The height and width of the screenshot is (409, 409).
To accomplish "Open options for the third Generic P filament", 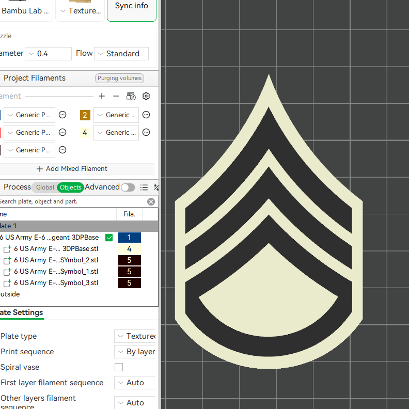I will pos(62,150).
